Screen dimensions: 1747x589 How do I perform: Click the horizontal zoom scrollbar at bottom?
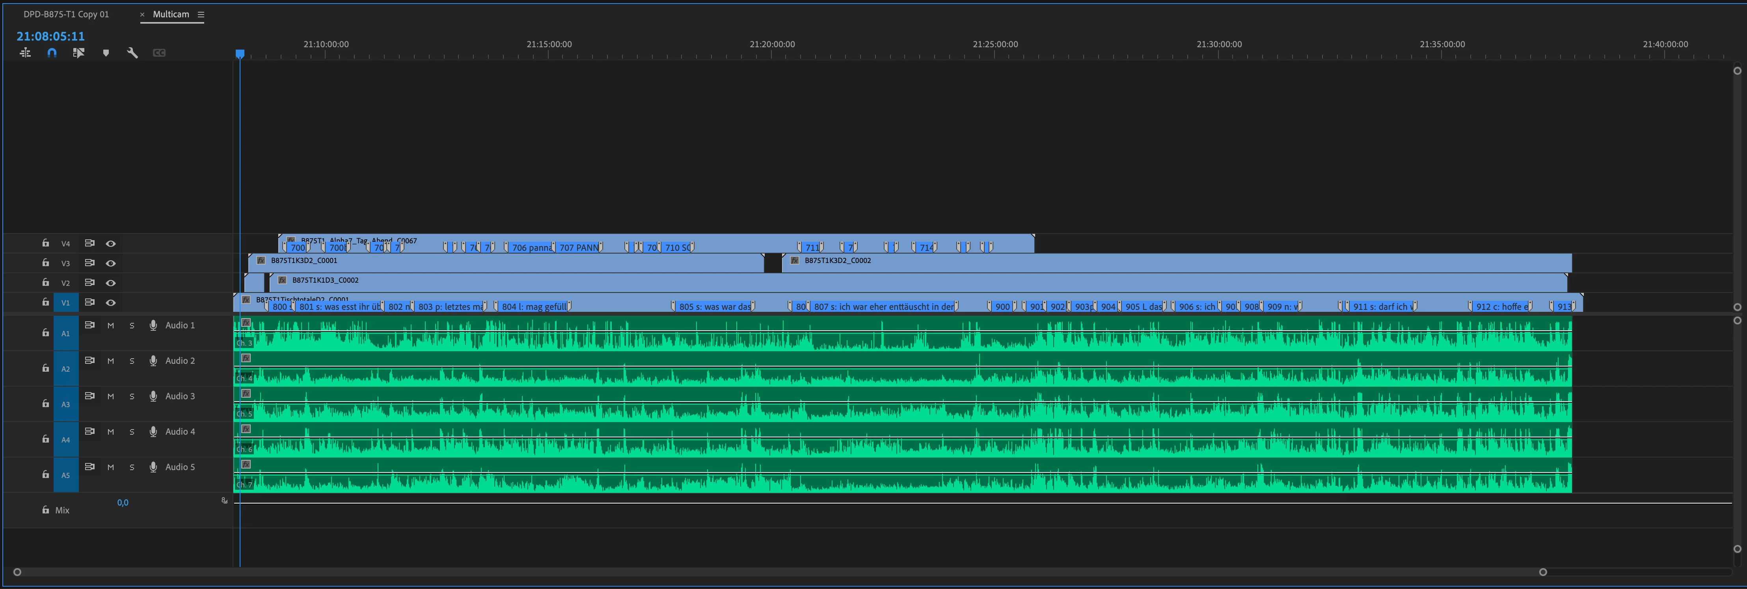tap(780, 572)
